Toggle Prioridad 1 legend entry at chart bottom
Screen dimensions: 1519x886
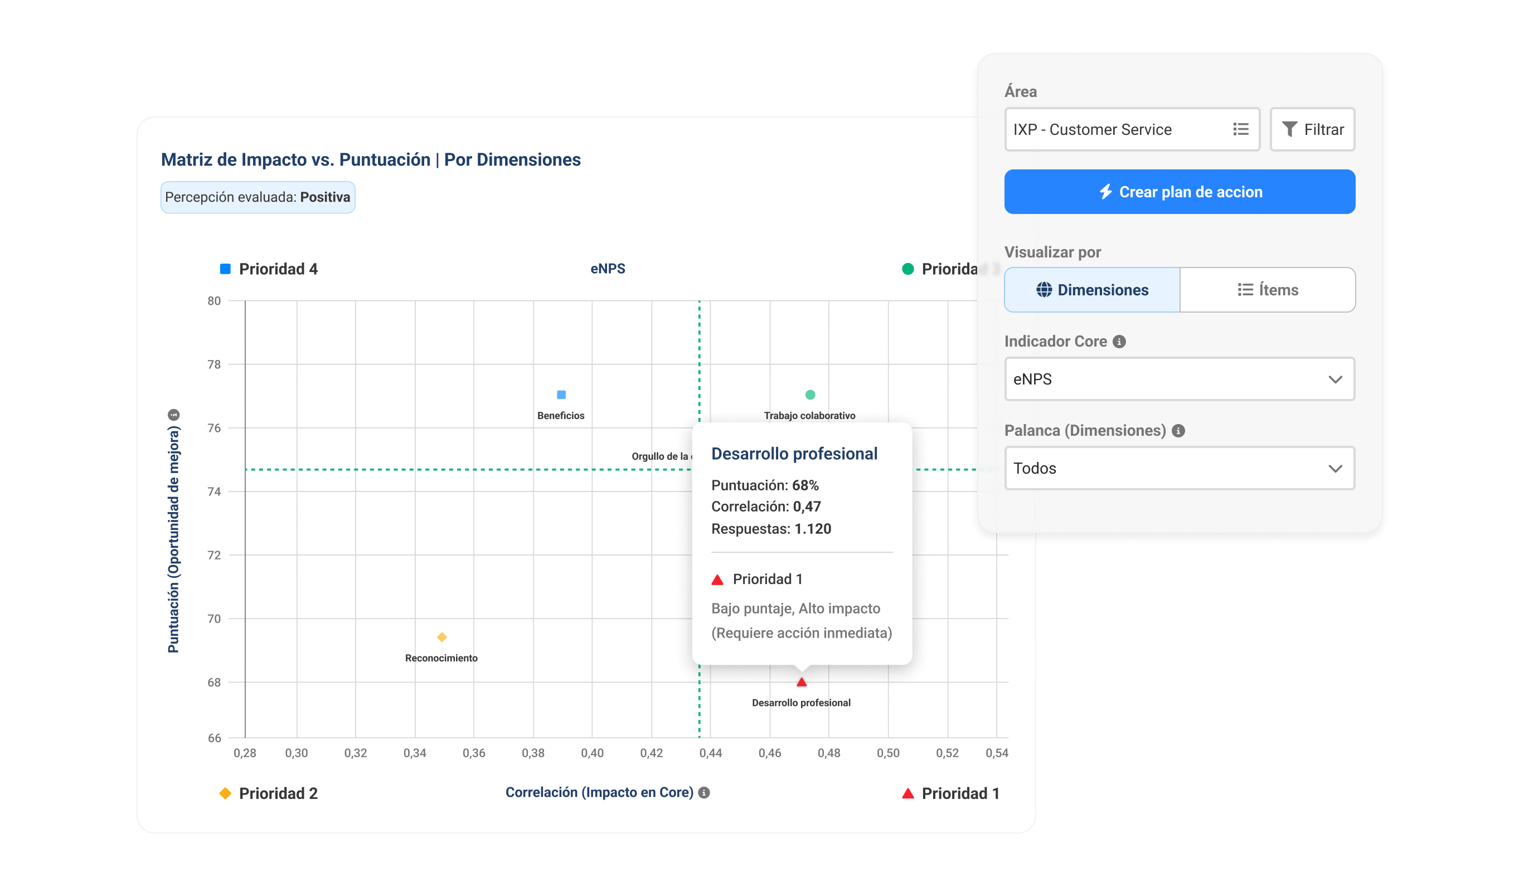[950, 793]
